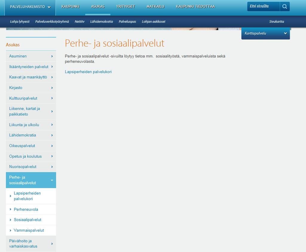This screenshot has width=306, height=252.
Task: Open Asuminen sidebar item
Action: [x=31, y=56]
